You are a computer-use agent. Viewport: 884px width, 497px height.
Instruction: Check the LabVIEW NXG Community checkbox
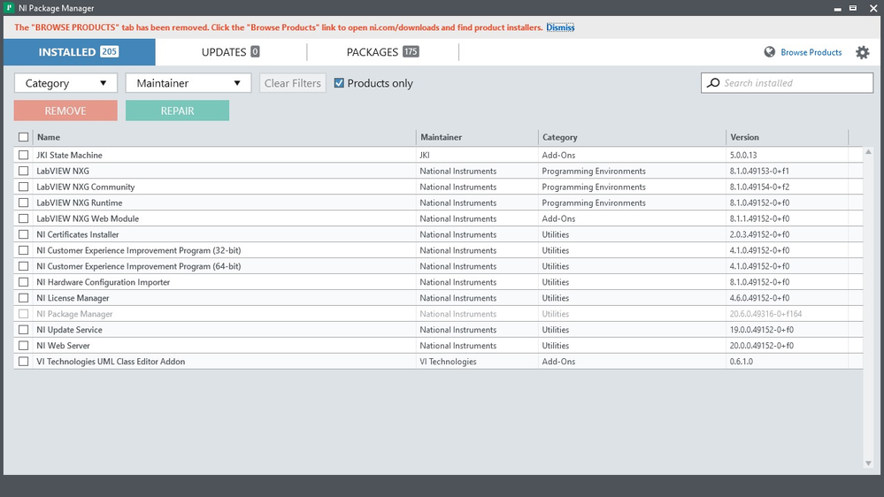(23, 187)
